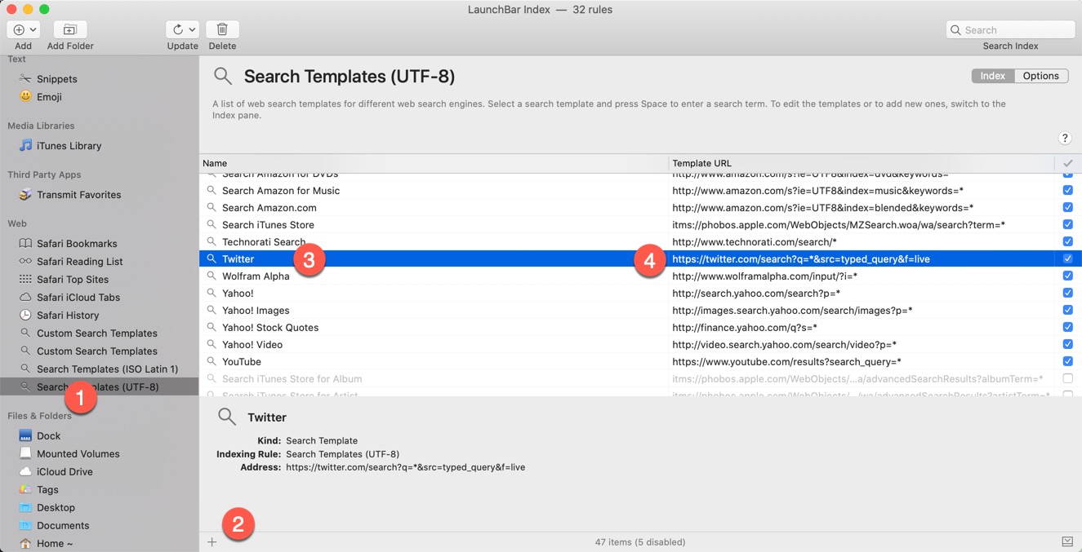Screen dimensions: 1082x552
Task: Click the enabled checkmark column header
Action: tap(1067, 163)
